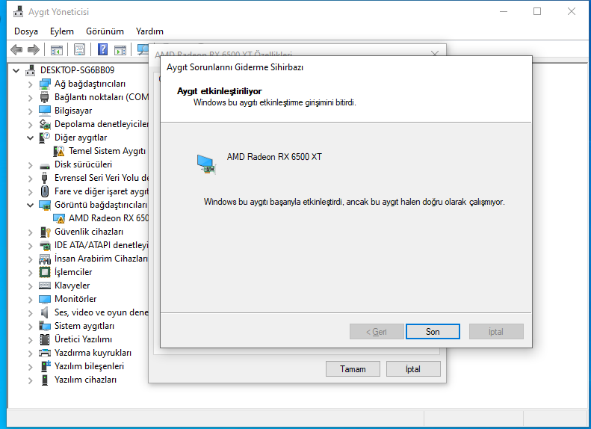The width and height of the screenshot is (591, 429).
Task: Click the Yazdırma kuyrukları printer icon
Action: click(45, 353)
